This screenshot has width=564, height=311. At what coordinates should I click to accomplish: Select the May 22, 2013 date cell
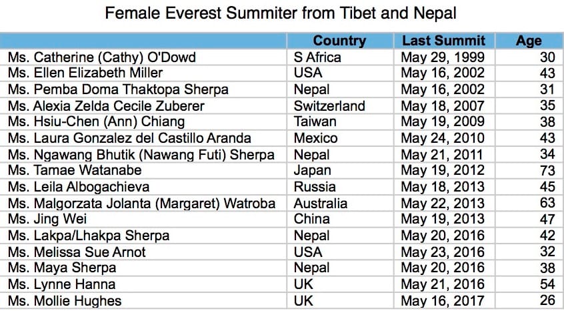click(x=443, y=203)
